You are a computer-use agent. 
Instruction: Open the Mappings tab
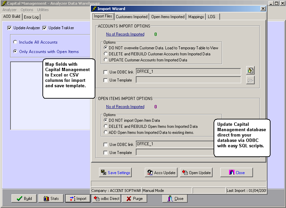(x=196, y=17)
